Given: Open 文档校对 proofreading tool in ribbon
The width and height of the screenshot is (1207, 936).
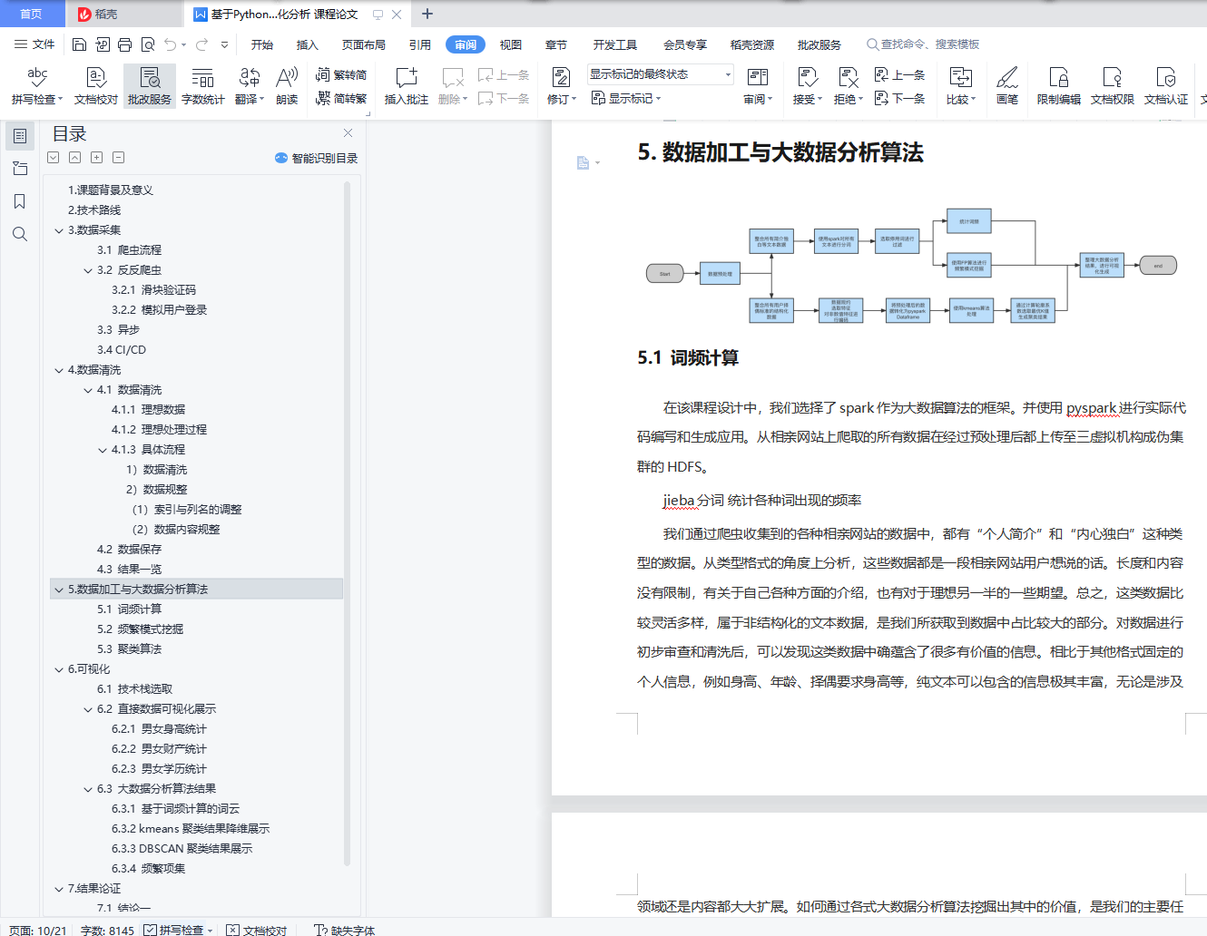Looking at the screenshot, I should click(96, 85).
